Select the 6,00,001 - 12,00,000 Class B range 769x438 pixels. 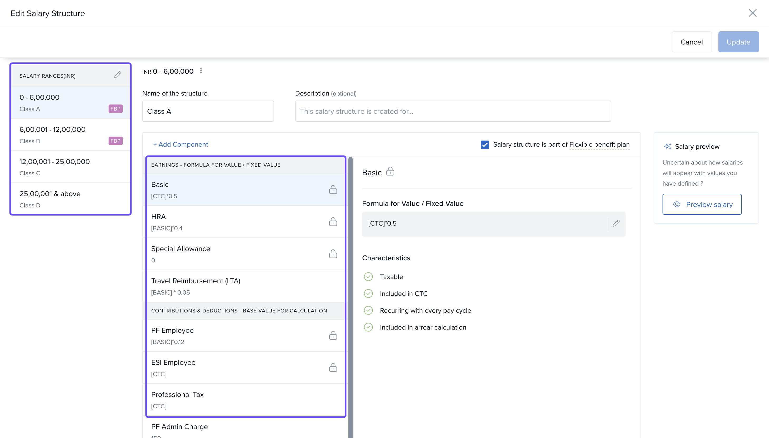pyautogui.click(x=70, y=135)
